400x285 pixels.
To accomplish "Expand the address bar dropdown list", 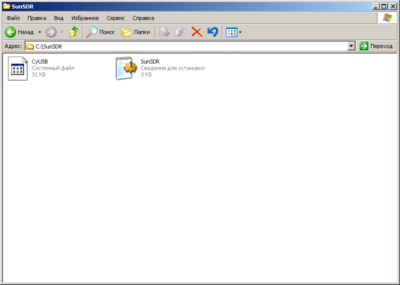I will pyautogui.click(x=351, y=46).
